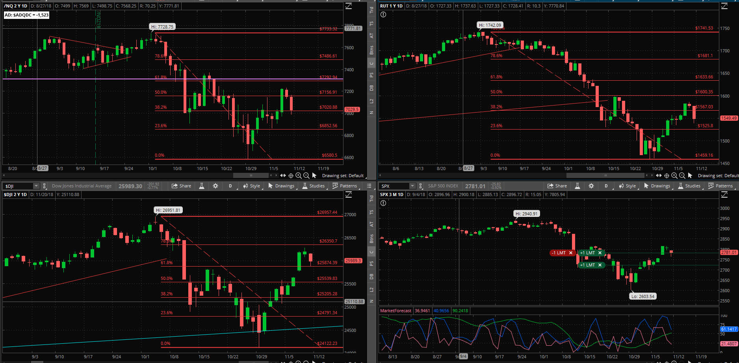This screenshot has width=739, height=363.
Task: Open the Style dropdown in SPX toolbar
Action: click(x=628, y=186)
